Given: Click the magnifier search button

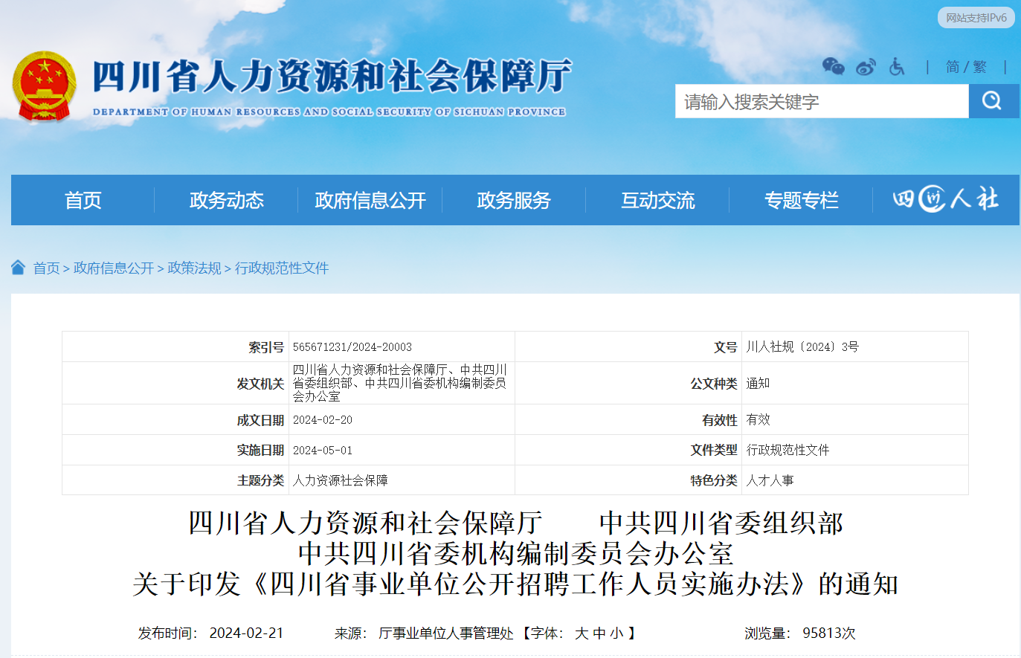Looking at the screenshot, I should click(993, 101).
